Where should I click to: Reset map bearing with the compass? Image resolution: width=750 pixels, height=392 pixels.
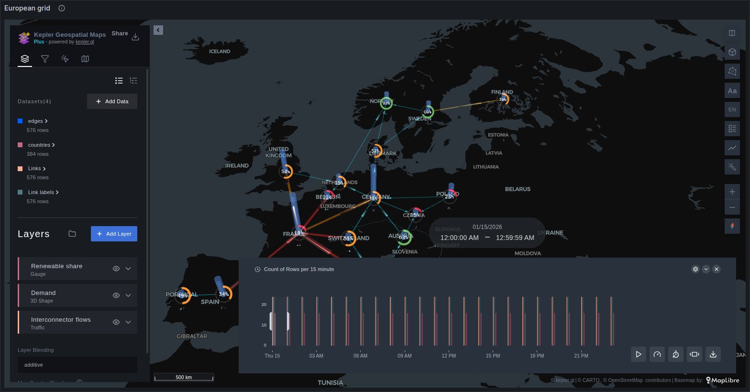pyautogui.click(x=732, y=226)
